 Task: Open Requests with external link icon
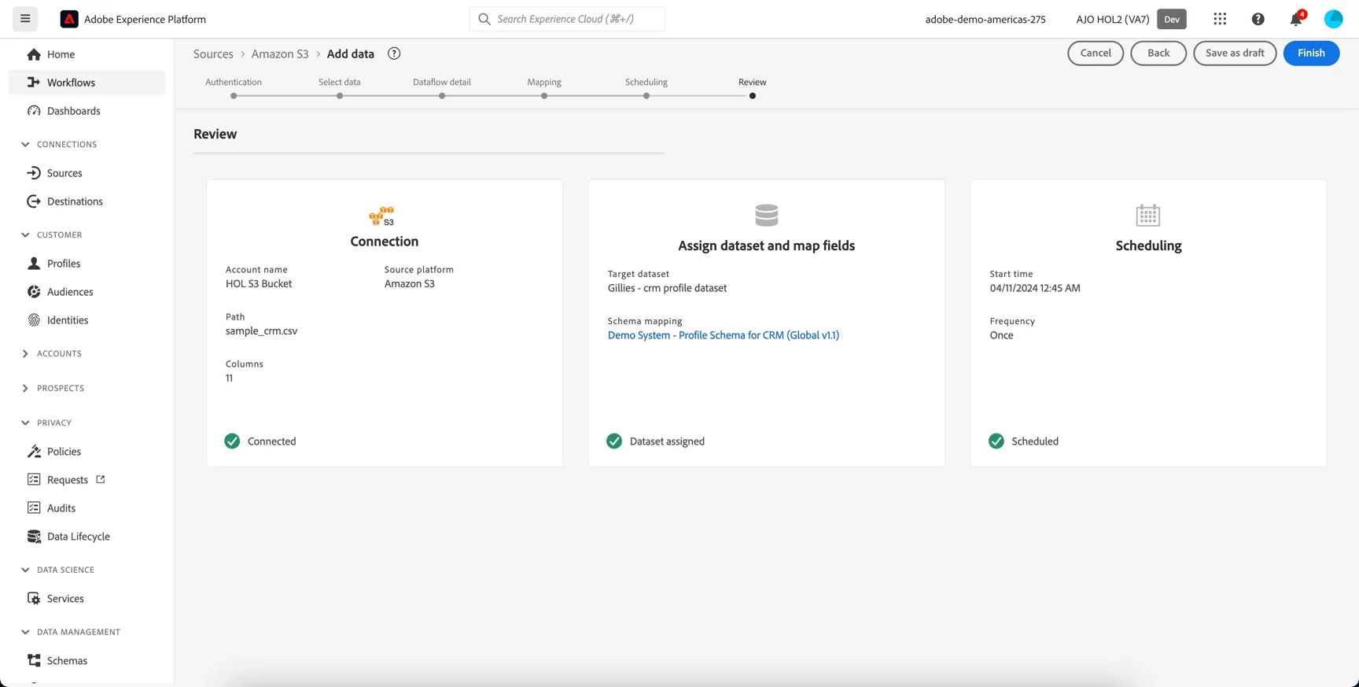67,479
